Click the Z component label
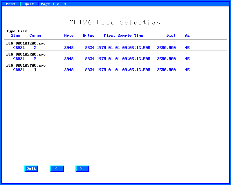231x185 pixels. tap(35, 48)
